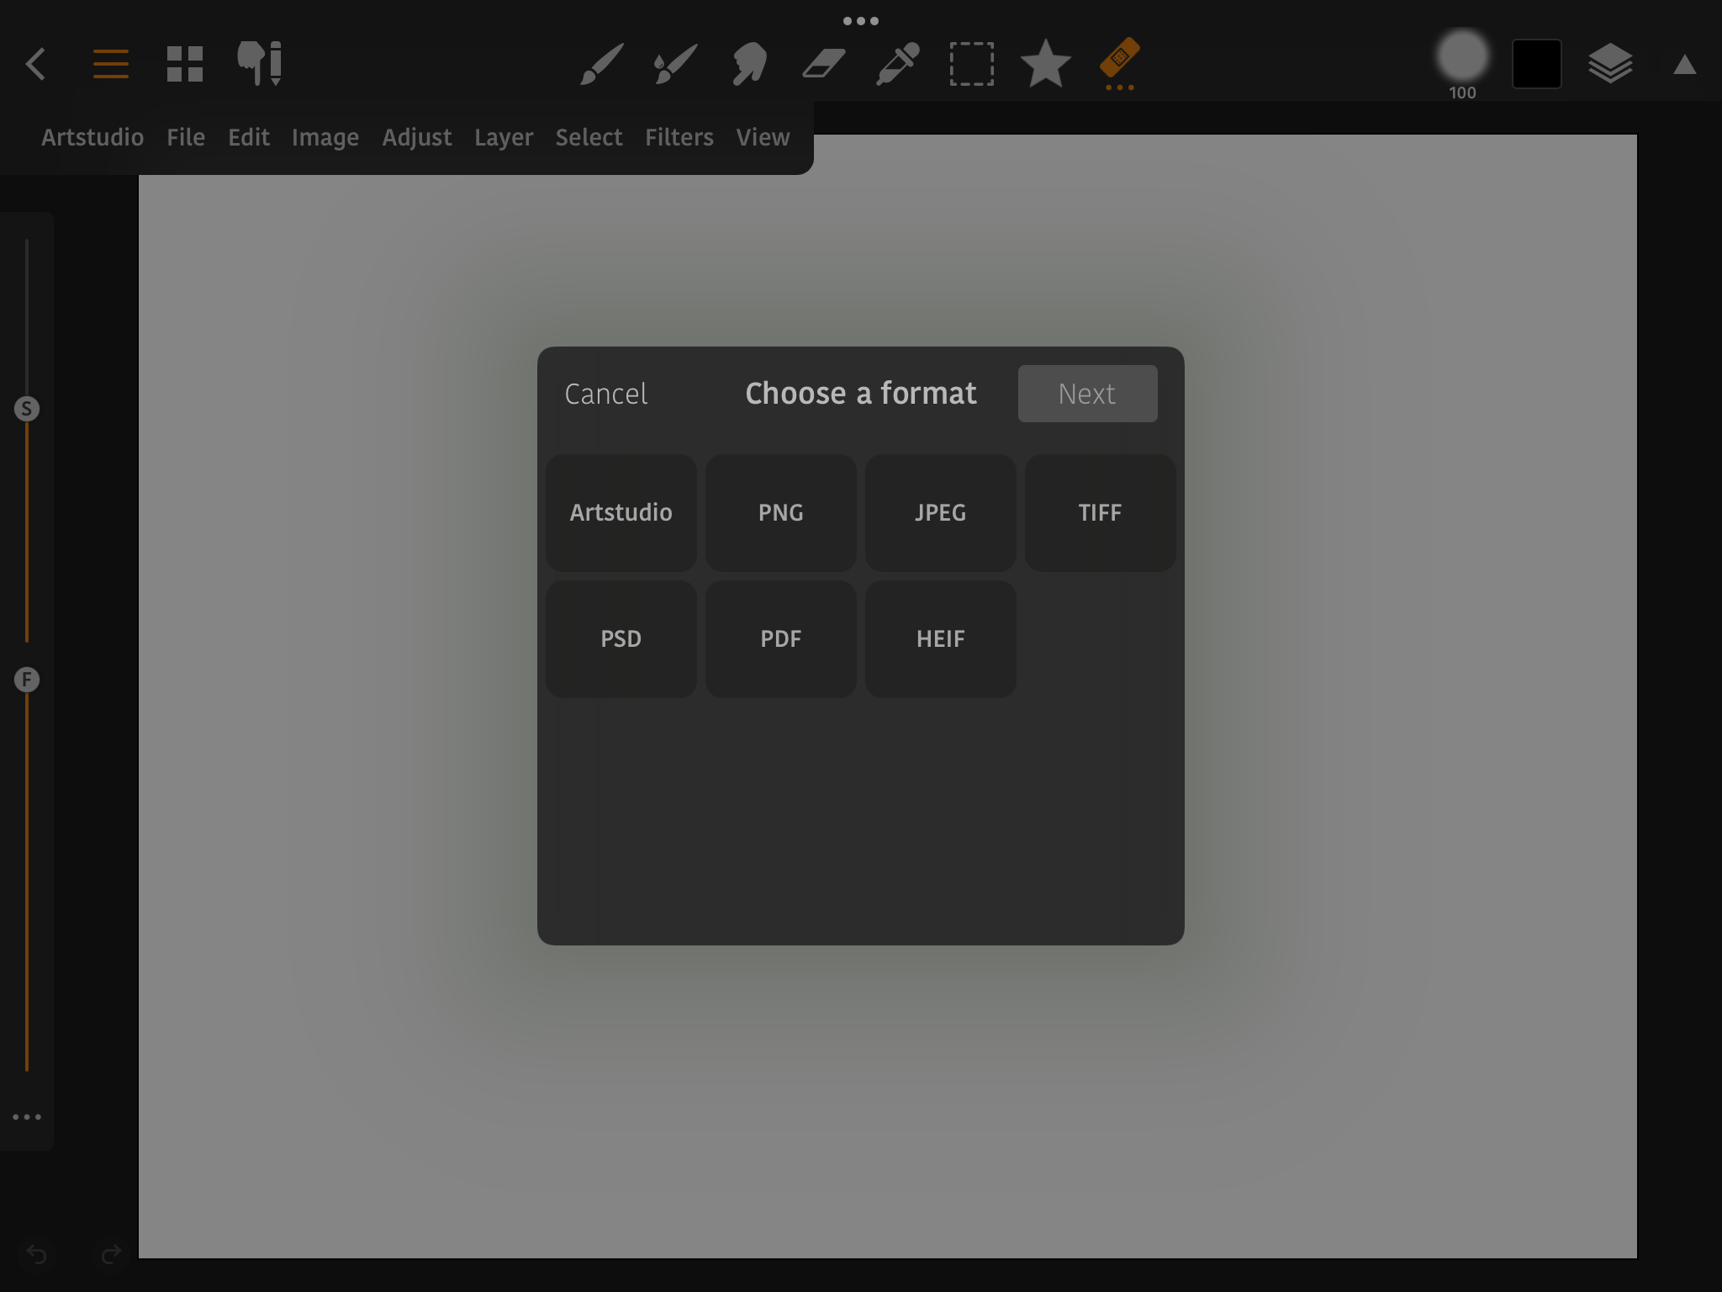
Task: Select the Eyedropper tool
Action: click(x=897, y=64)
